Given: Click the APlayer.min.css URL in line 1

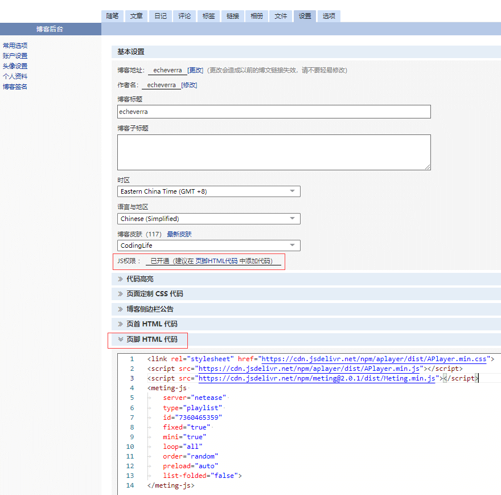Looking at the screenshot, I should [x=374, y=359].
